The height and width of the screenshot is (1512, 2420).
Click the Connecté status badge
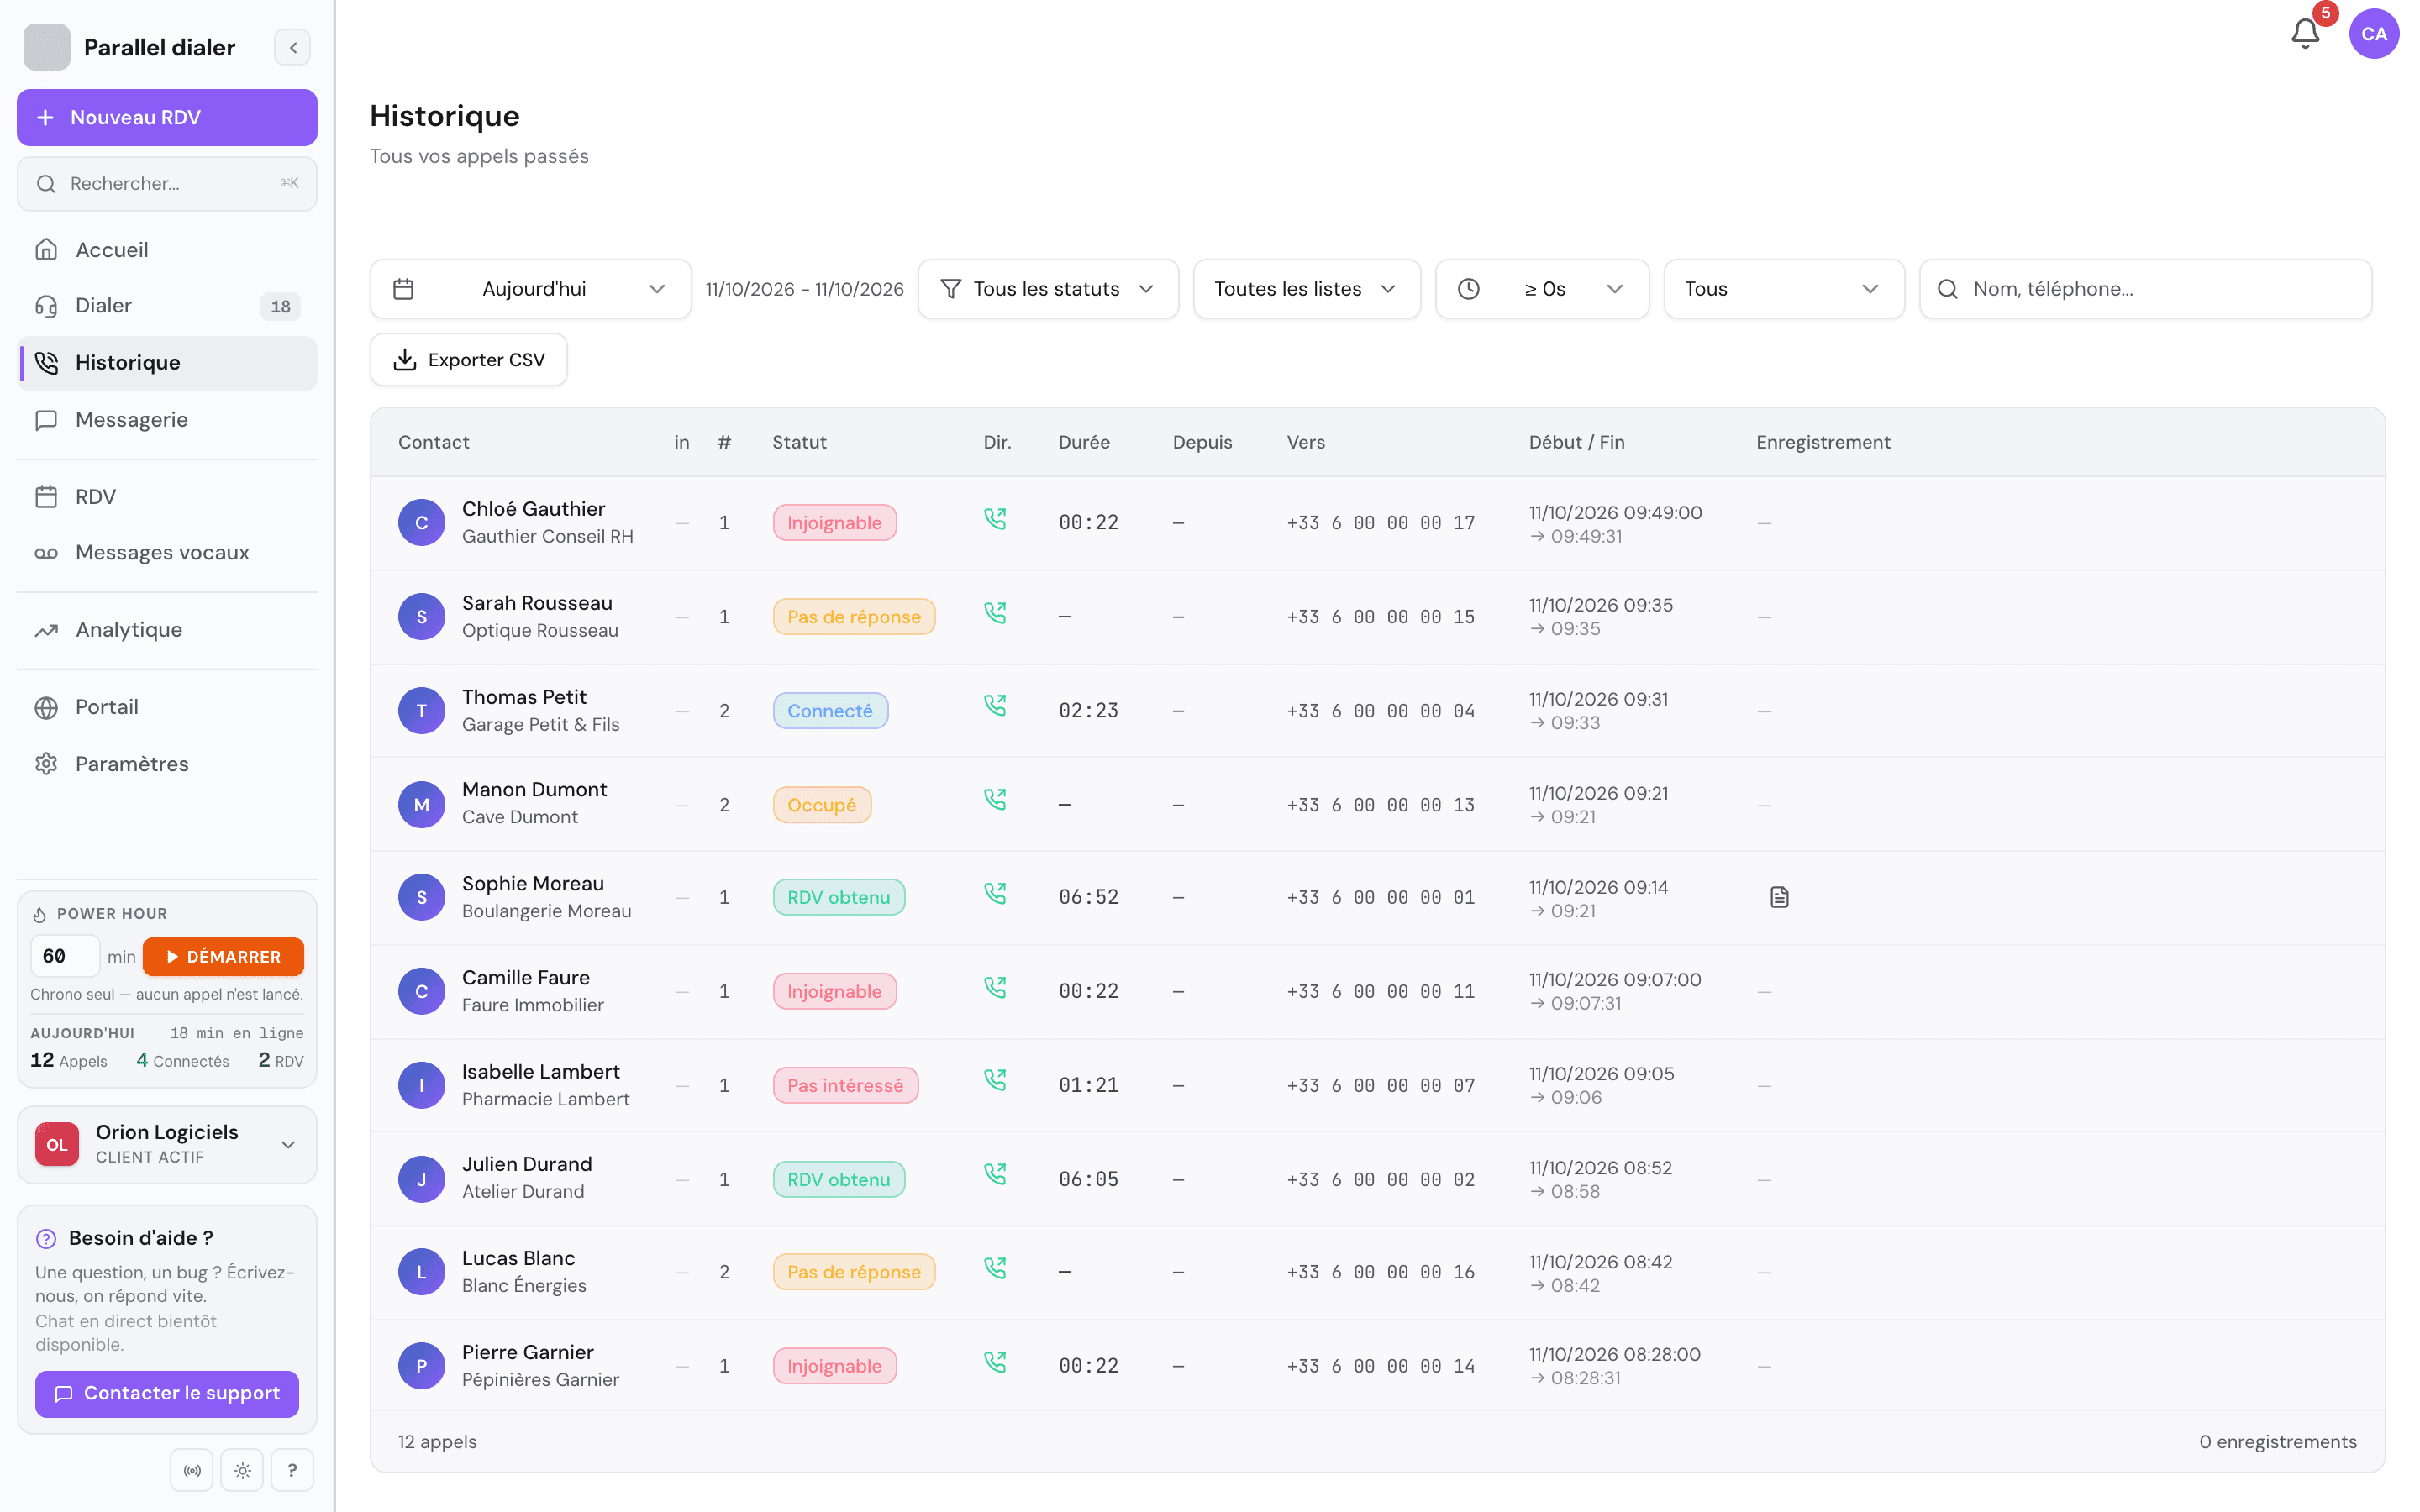tap(830, 711)
